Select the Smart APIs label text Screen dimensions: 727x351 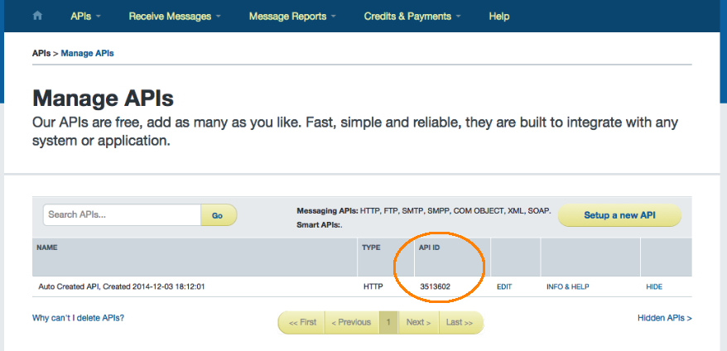tap(319, 225)
